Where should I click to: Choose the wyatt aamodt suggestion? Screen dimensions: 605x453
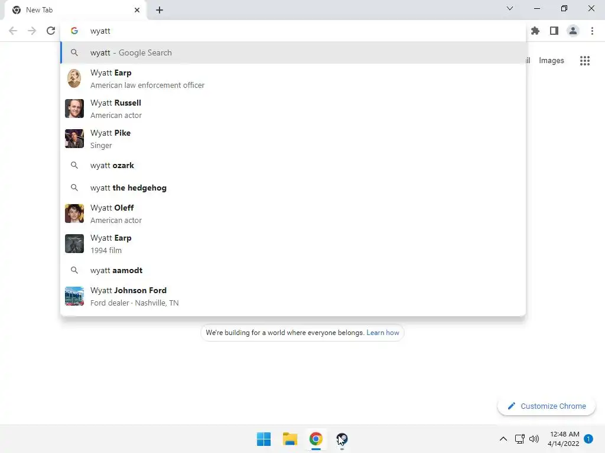[293, 270]
